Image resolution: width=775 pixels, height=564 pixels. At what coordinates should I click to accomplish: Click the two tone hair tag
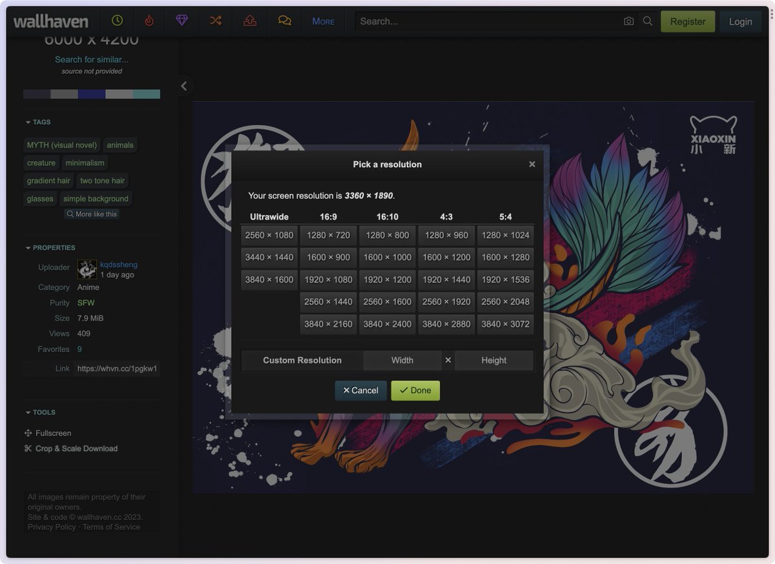click(103, 181)
